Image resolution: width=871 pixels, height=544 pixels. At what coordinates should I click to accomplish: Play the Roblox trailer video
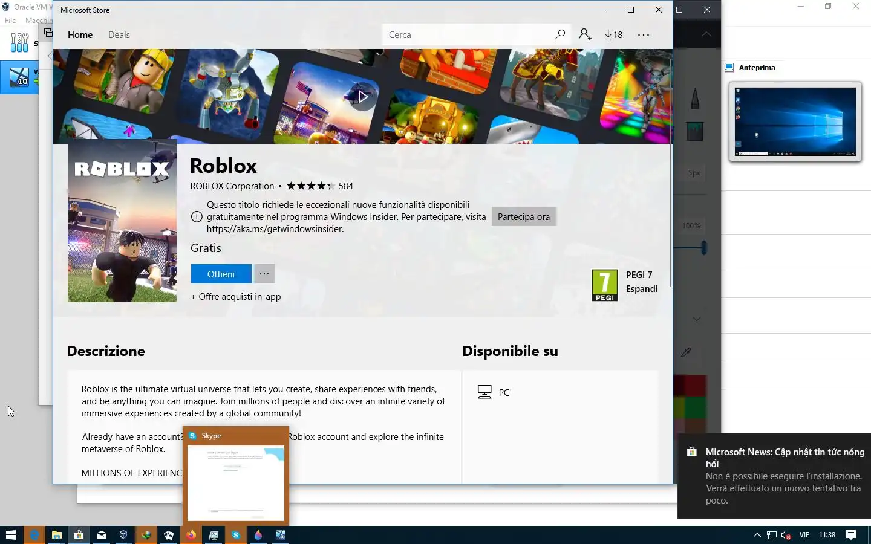362,96
